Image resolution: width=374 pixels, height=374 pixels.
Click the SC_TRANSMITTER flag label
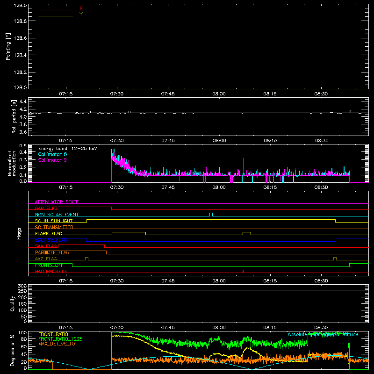54,227
